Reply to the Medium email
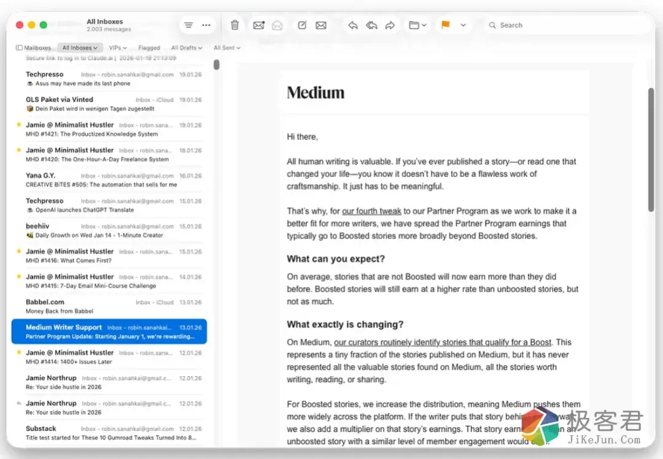Screen dimensions: 663x459 352,25
